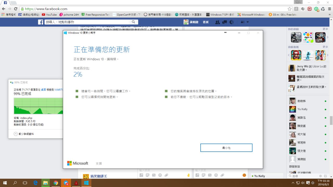The width and height of the screenshot is (333, 187).
Task: Open the clock showing 下午 03:38
Action: pos(323,183)
